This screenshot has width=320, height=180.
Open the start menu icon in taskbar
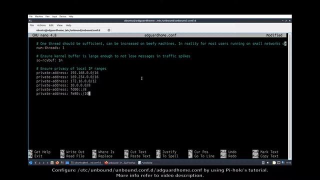30,162
